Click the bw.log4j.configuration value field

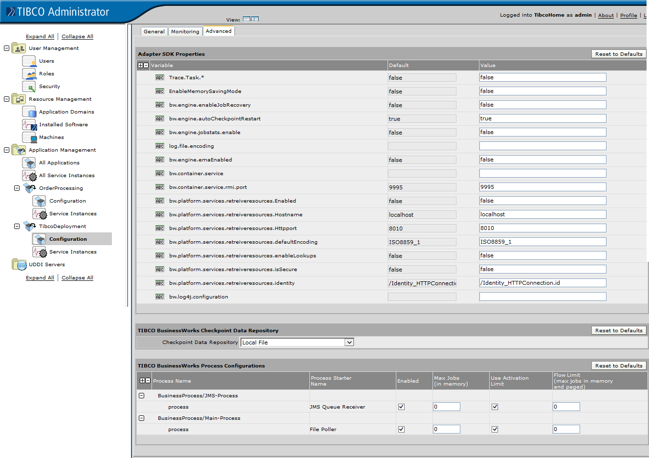coord(542,296)
